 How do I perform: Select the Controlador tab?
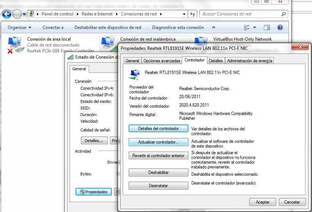pyautogui.click(x=195, y=60)
